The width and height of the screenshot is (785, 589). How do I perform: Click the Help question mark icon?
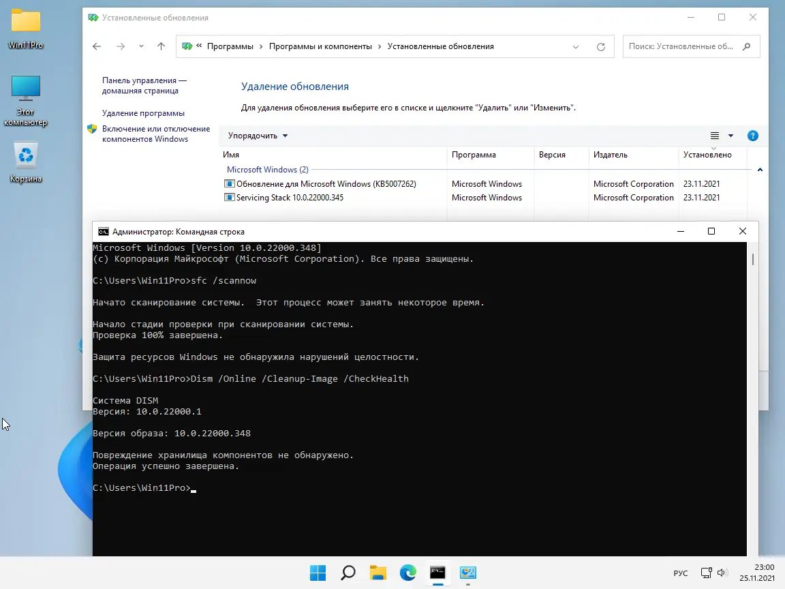[x=753, y=136]
